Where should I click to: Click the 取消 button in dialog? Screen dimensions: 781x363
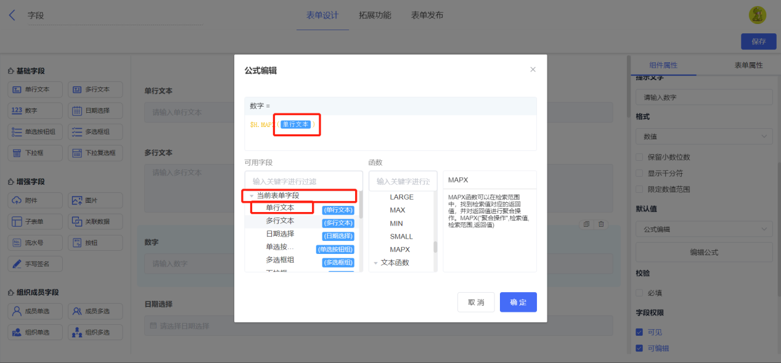pyautogui.click(x=476, y=303)
